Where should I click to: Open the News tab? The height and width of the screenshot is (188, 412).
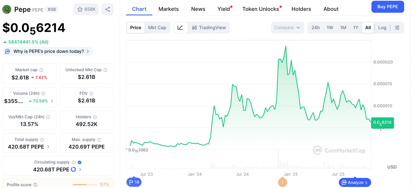pos(198,9)
